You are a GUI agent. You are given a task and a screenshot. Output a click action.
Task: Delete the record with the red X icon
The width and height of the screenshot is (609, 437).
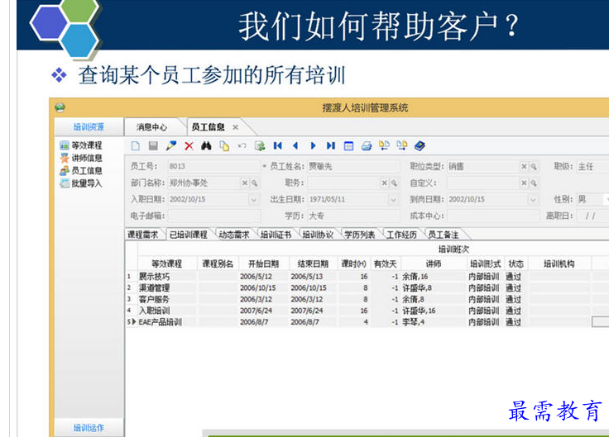tap(189, 145)
